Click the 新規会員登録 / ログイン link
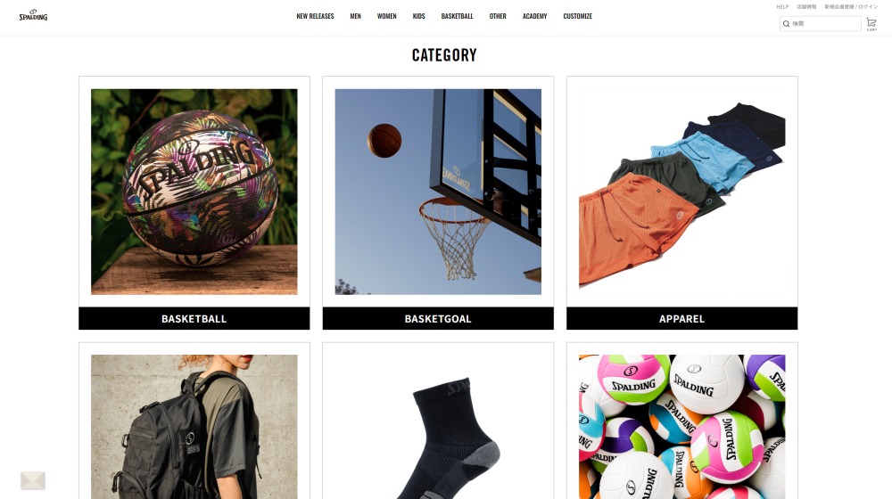The image size is (892, 499). (x=851, y=7)
